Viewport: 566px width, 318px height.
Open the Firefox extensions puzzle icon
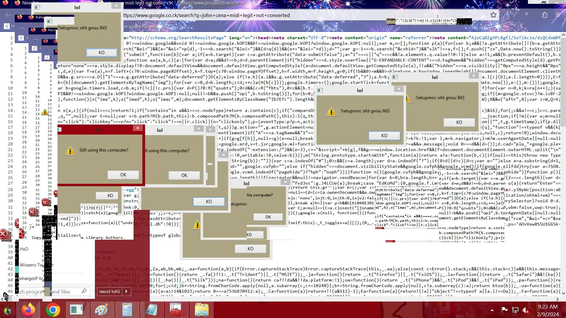click(x=544, y=15)
